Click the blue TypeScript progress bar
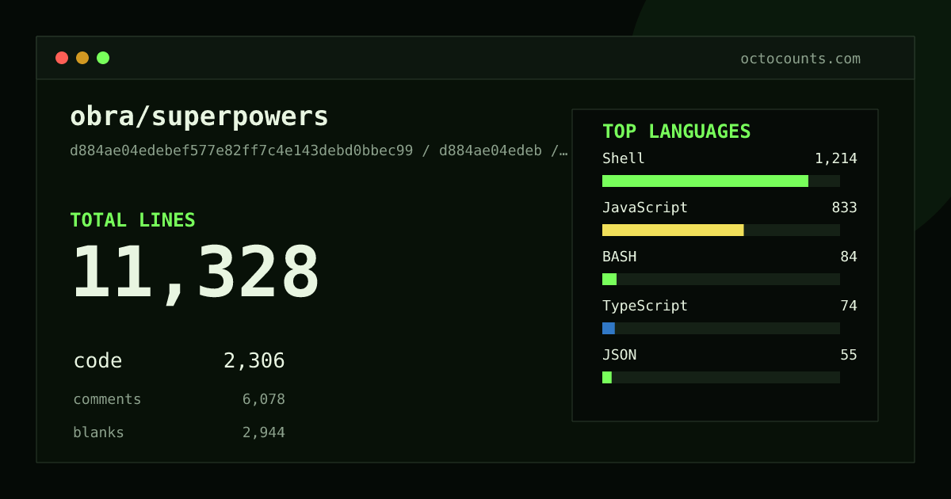The width and height of the screenshot is (951, 499). pos(721,328)
